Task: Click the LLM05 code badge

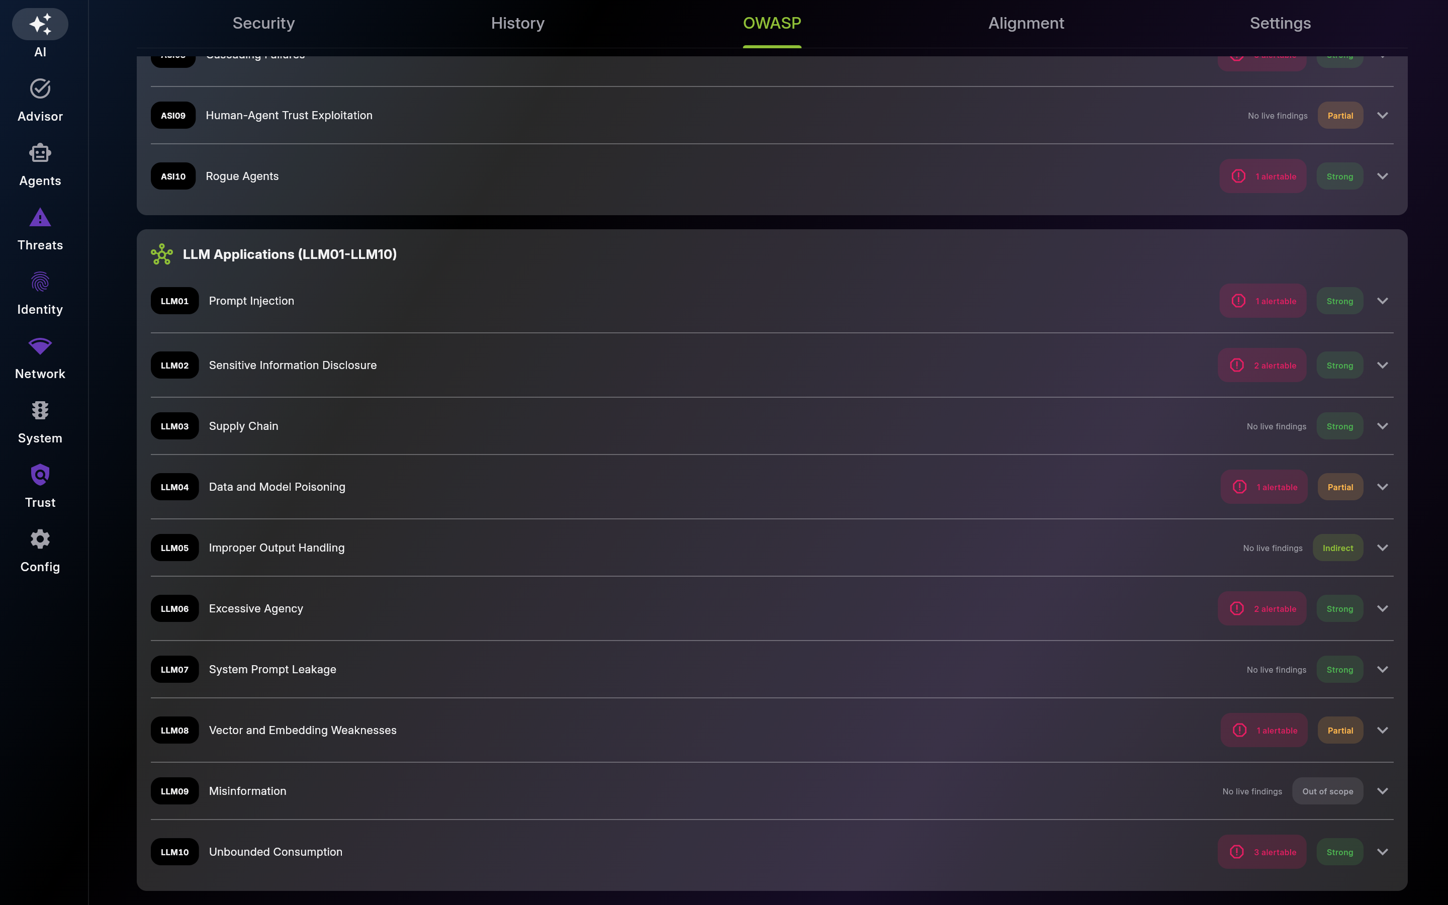Action: pyautogui.click(x=175, y=548)
